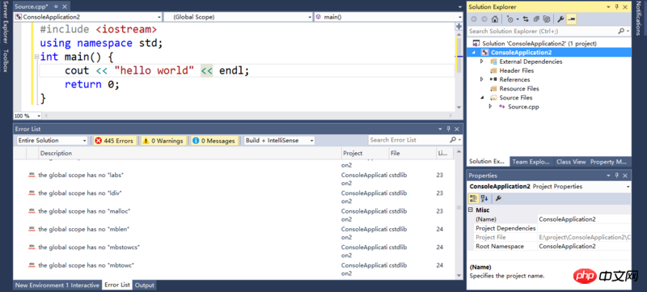647x292 pixels.
Task: Click the editor split handle plus icon
Action: [x=459, y=27]
